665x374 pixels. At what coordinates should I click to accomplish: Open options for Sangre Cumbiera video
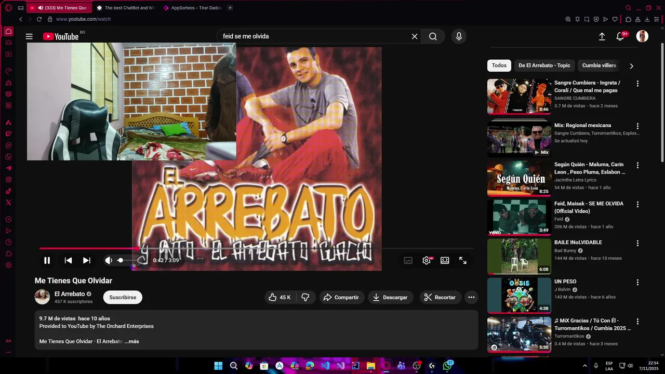coord(637,84)
